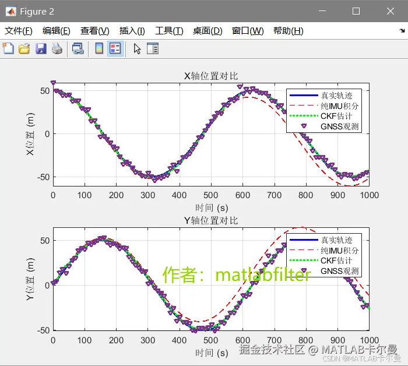Click the Link/Unlink plot icon

coord(78,48)
